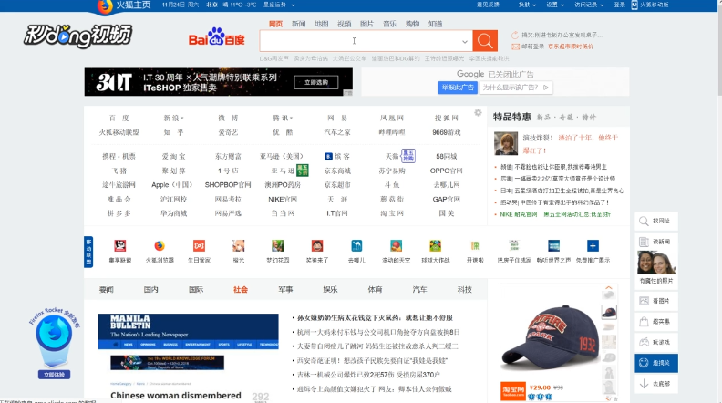722x403 pixels.
Task: Open the 58同城 site link
Action: [x=446, y=157]
